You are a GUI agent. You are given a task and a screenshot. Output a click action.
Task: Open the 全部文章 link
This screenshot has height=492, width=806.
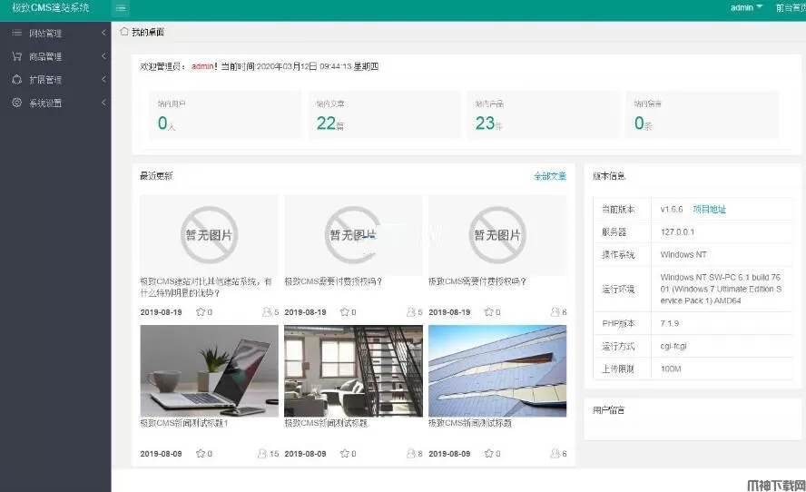pos(549,176)
